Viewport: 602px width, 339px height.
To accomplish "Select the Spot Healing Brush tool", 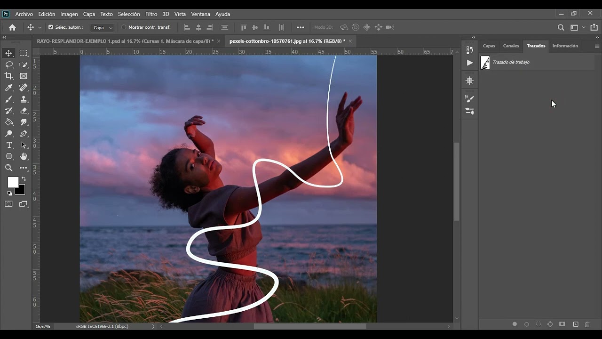I will point(24,88).
